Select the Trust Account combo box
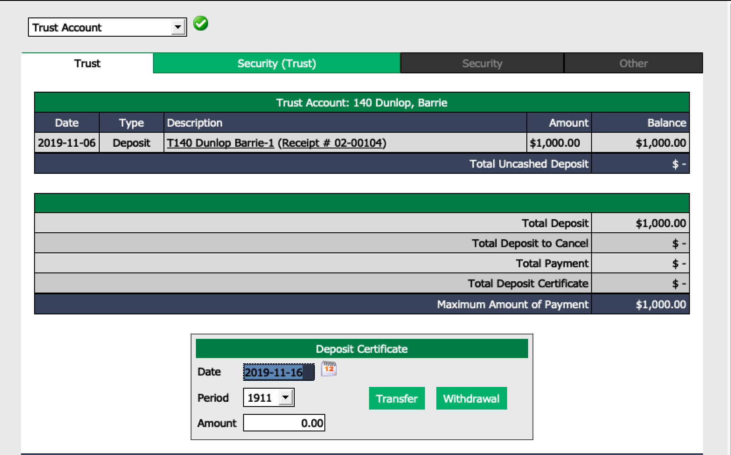 click(x=108, y=27)
